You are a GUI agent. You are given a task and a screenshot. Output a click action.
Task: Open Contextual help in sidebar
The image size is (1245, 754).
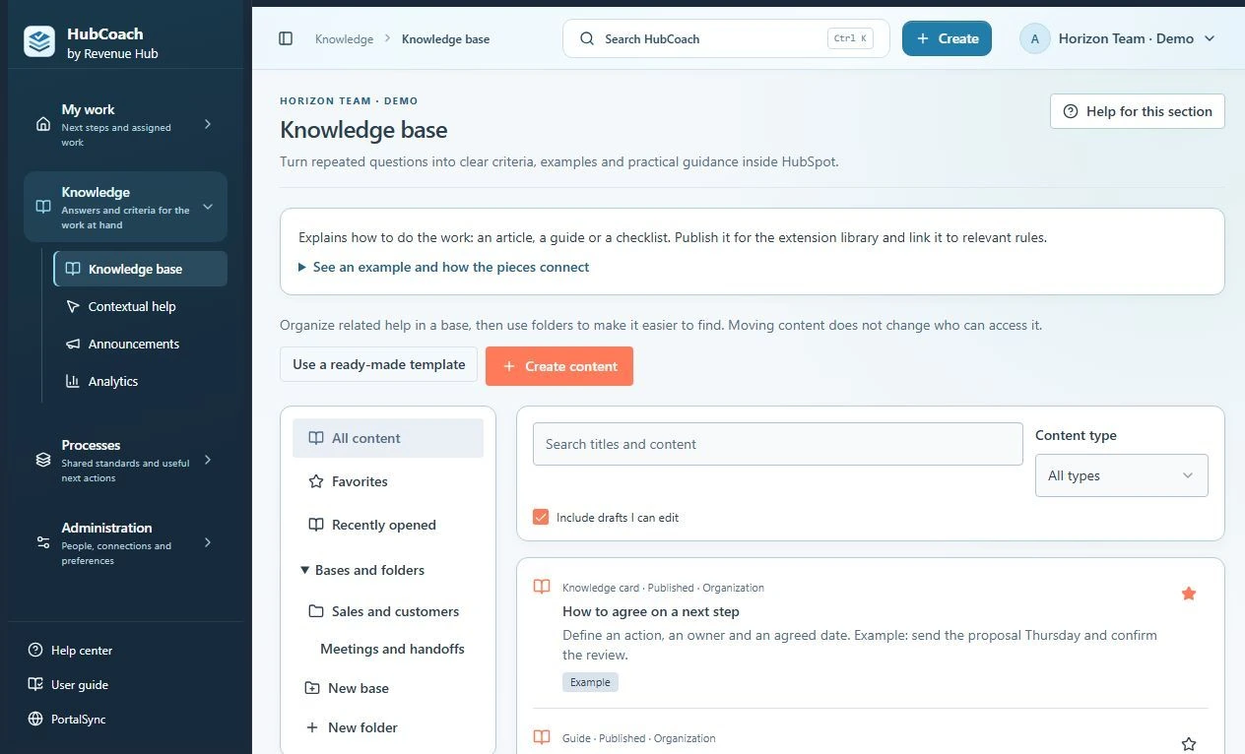pos(141,306)
